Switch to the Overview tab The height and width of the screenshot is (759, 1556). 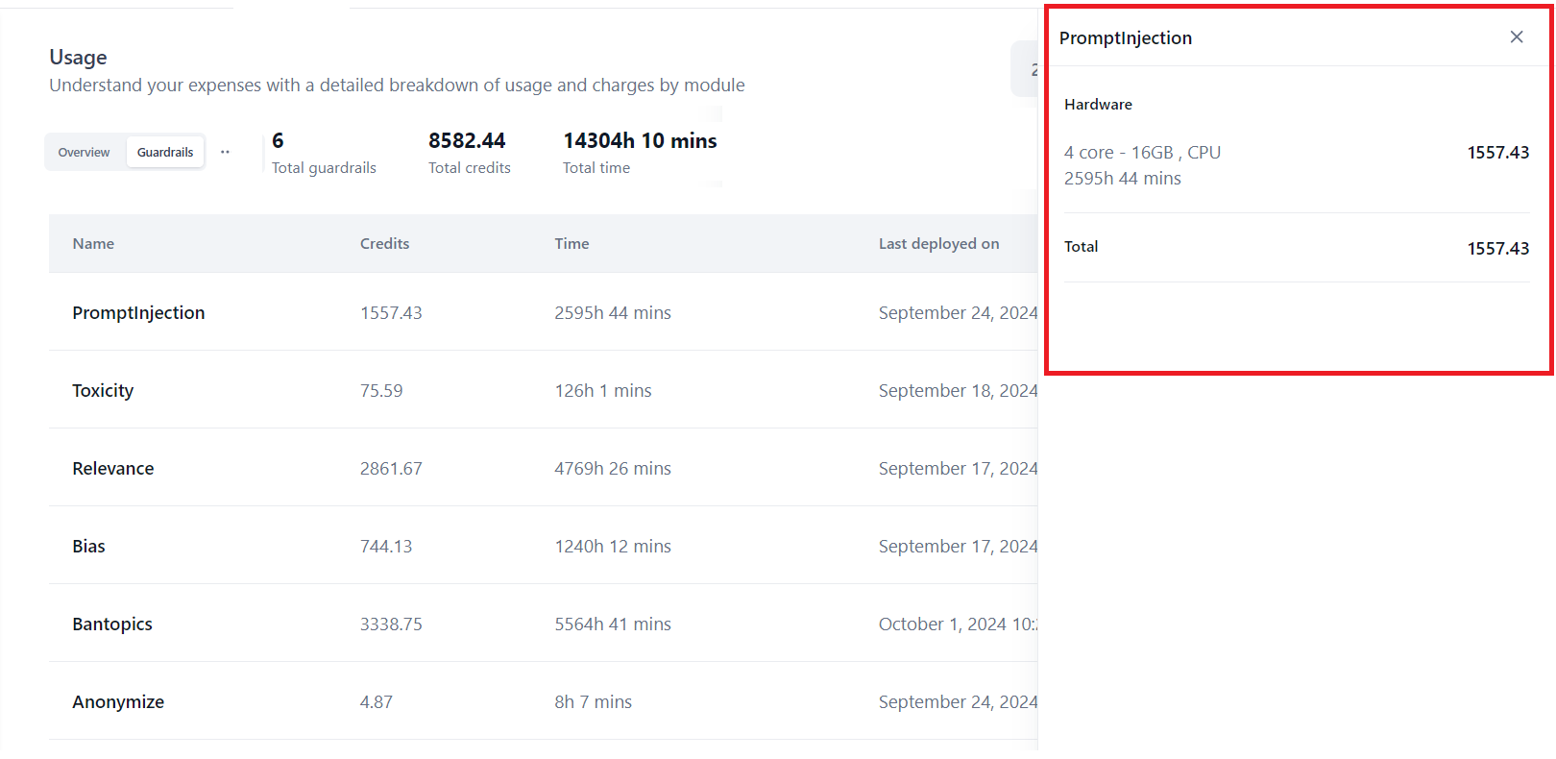tap(85, 152)
